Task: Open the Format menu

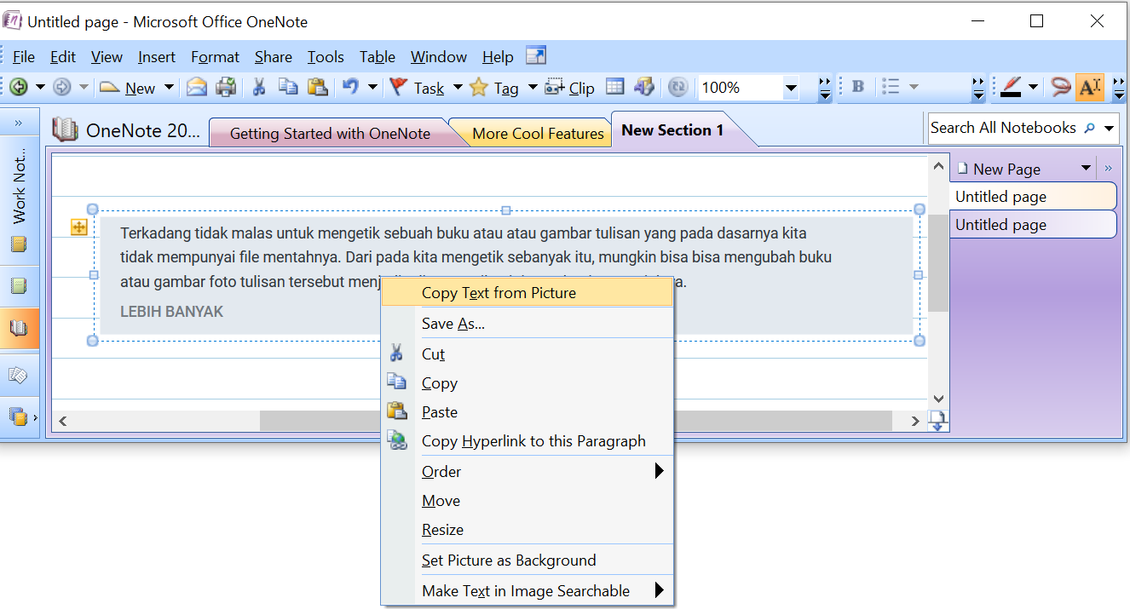Action: pyautogui.click(x=215, y=57)
